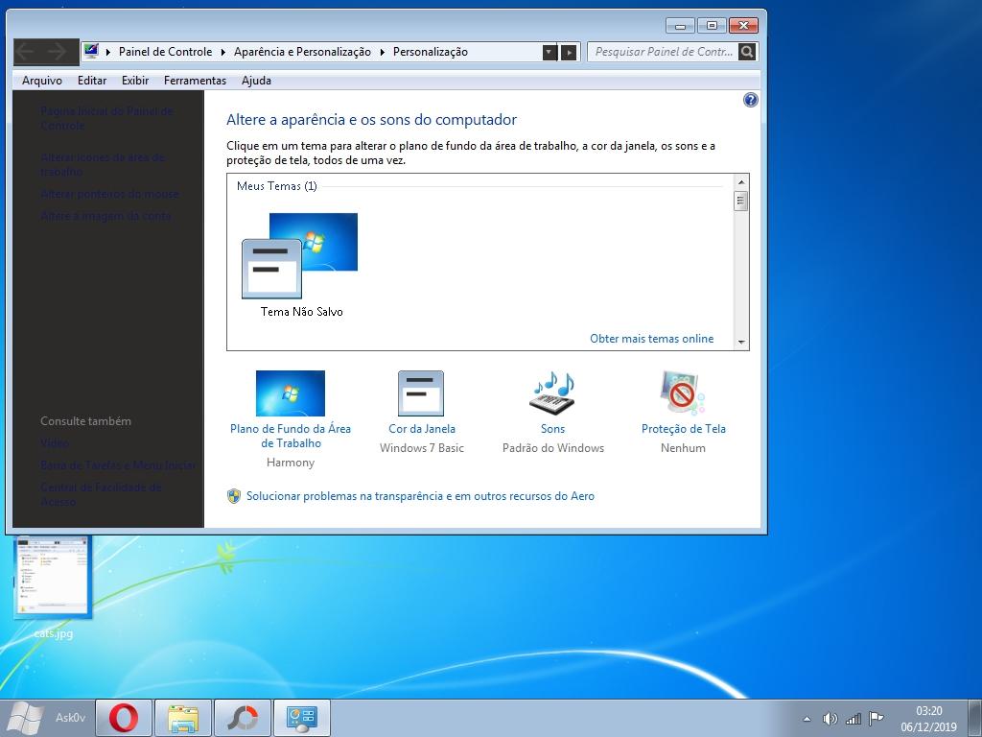
Task: Open the Sons music notes icon
Action: (x=552, y=392)
